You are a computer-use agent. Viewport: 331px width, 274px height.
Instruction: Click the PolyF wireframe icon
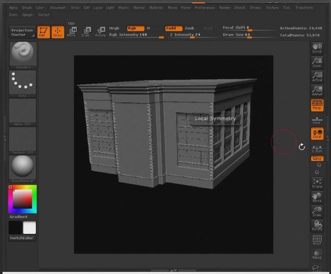[x=317, y=240]
